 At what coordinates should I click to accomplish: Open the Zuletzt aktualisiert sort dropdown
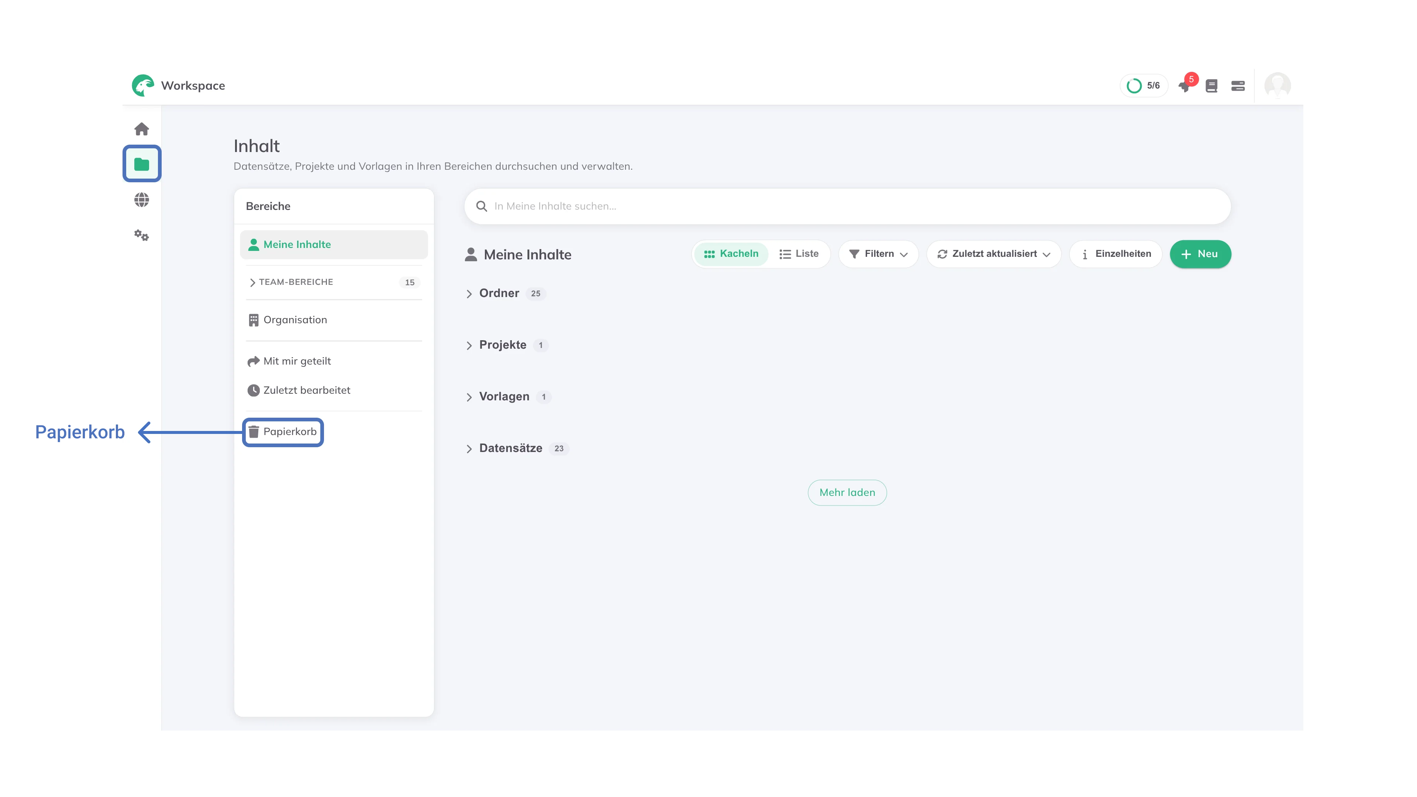(993, 253)
